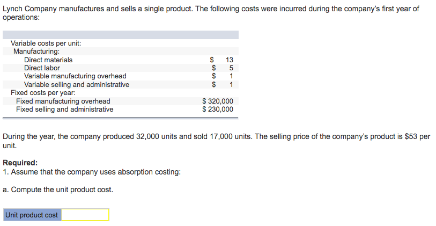Click the "Variable costs per unit:" heading
Screen dimensions: 436x226
(46, 43)
